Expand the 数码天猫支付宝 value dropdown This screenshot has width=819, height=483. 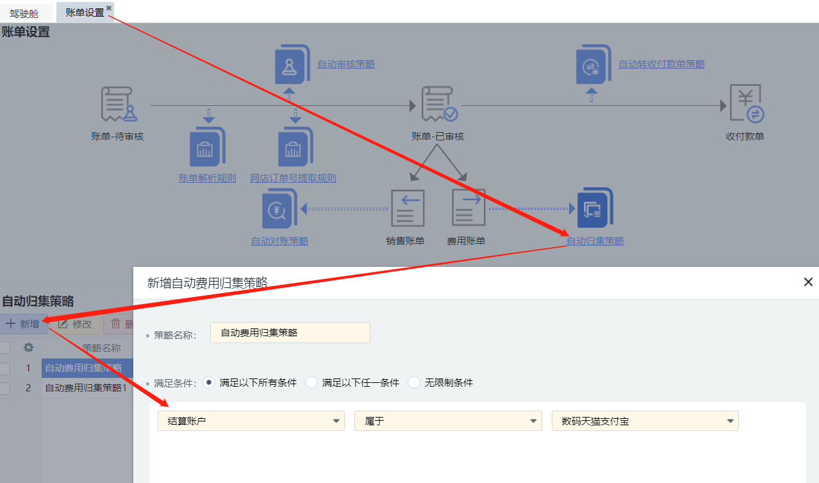point(645,421)
